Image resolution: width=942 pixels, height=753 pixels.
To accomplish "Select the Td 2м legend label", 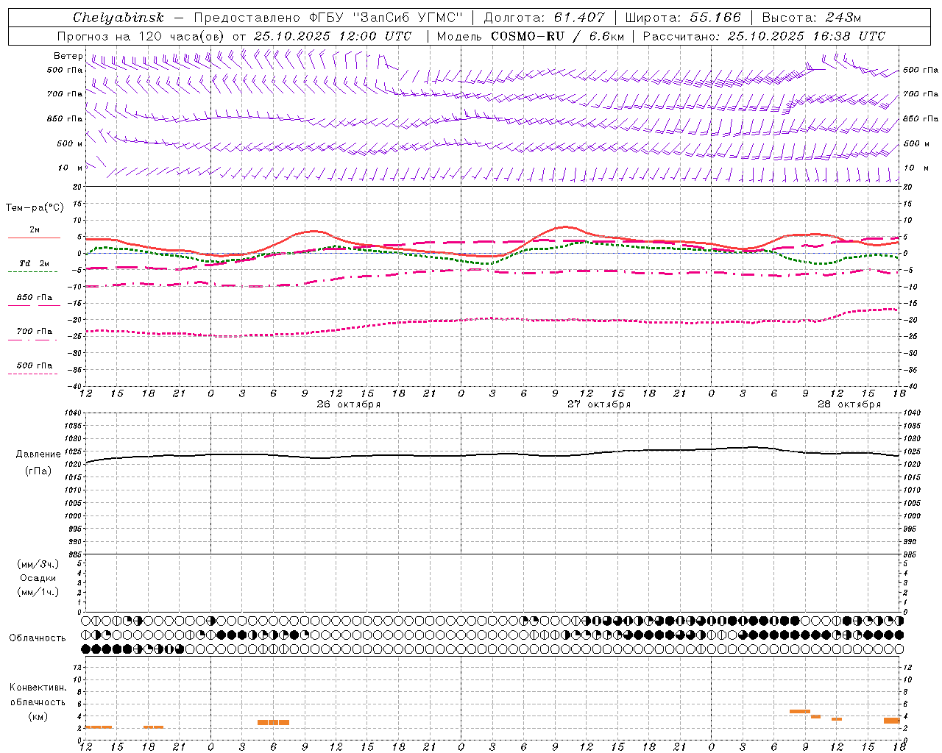I will pos(34,263).
